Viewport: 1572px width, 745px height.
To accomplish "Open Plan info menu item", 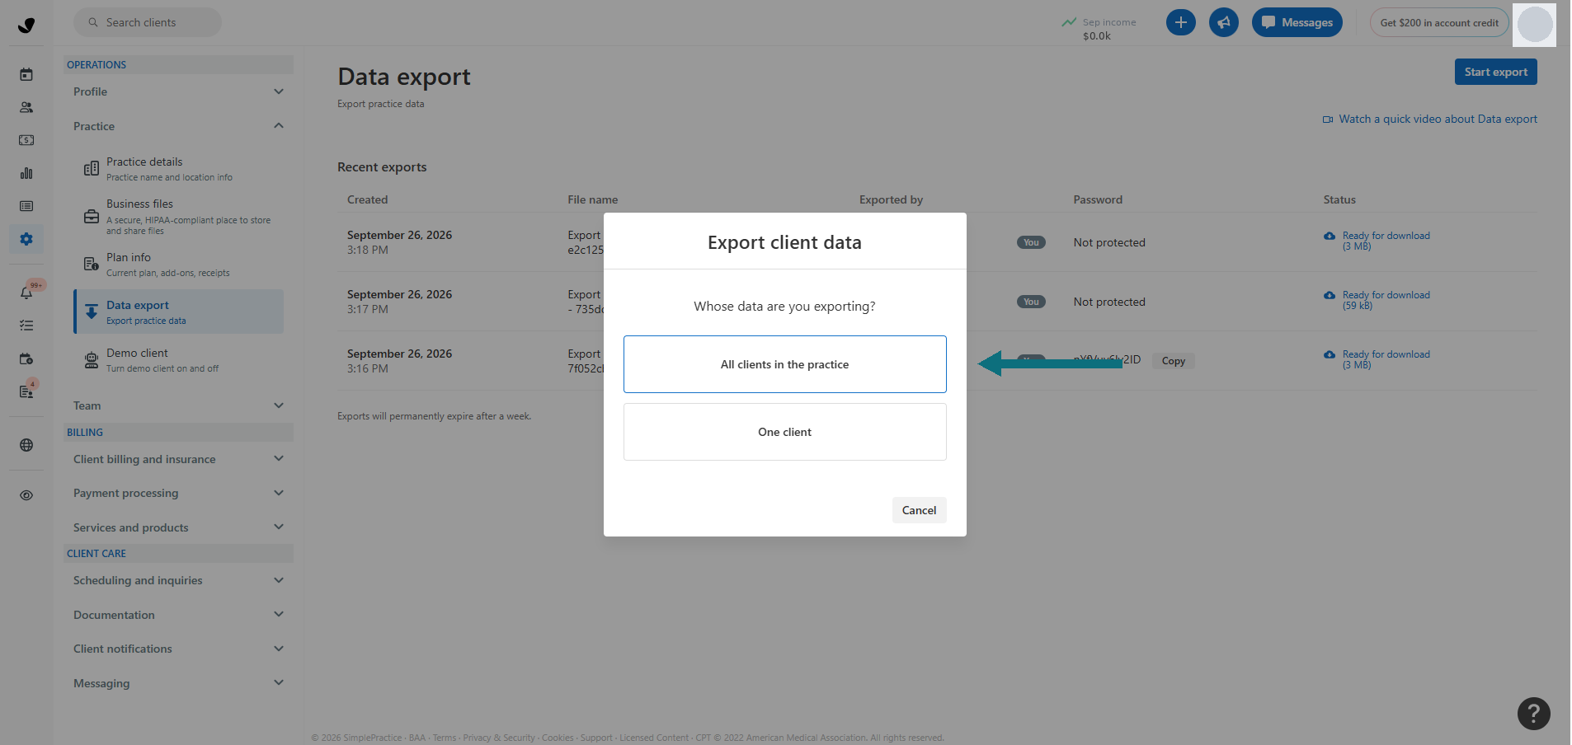I will (178, 265).
